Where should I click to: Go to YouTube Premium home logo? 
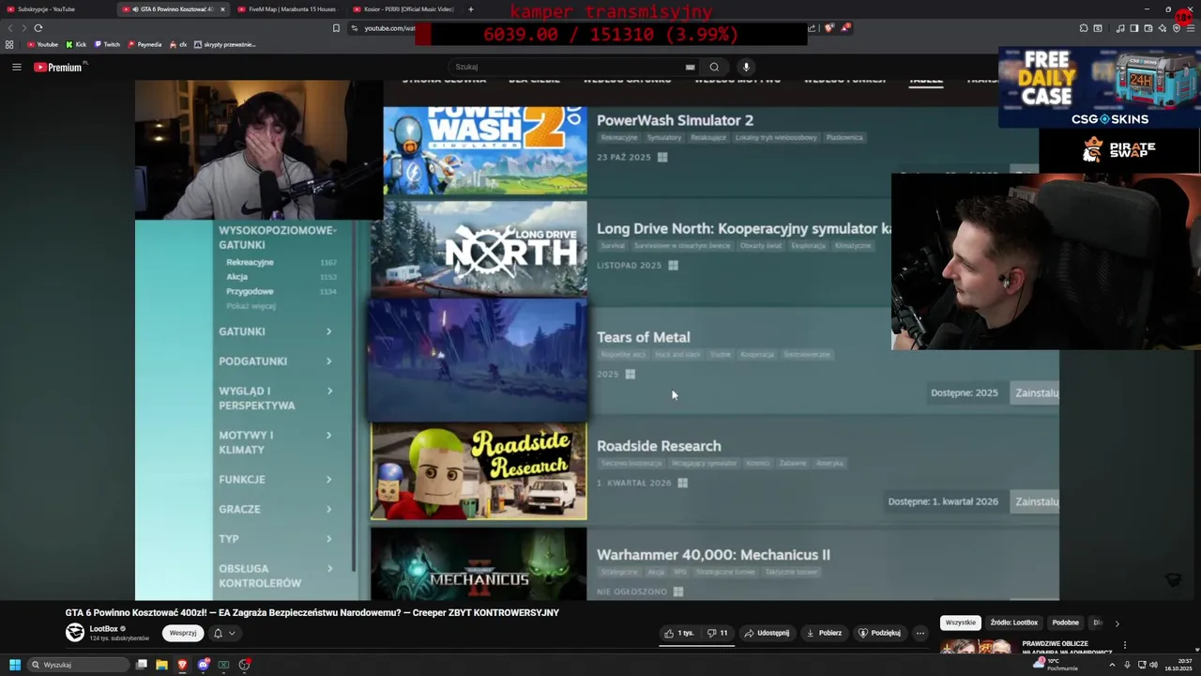point(59,67)
